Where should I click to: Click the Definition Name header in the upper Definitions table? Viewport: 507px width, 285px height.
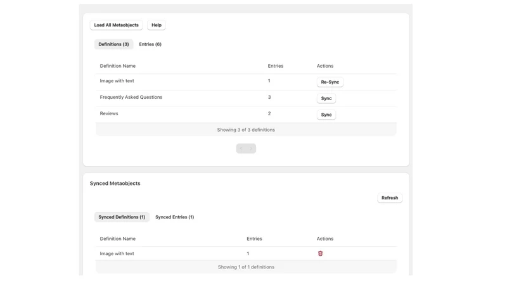pos(118,66)
